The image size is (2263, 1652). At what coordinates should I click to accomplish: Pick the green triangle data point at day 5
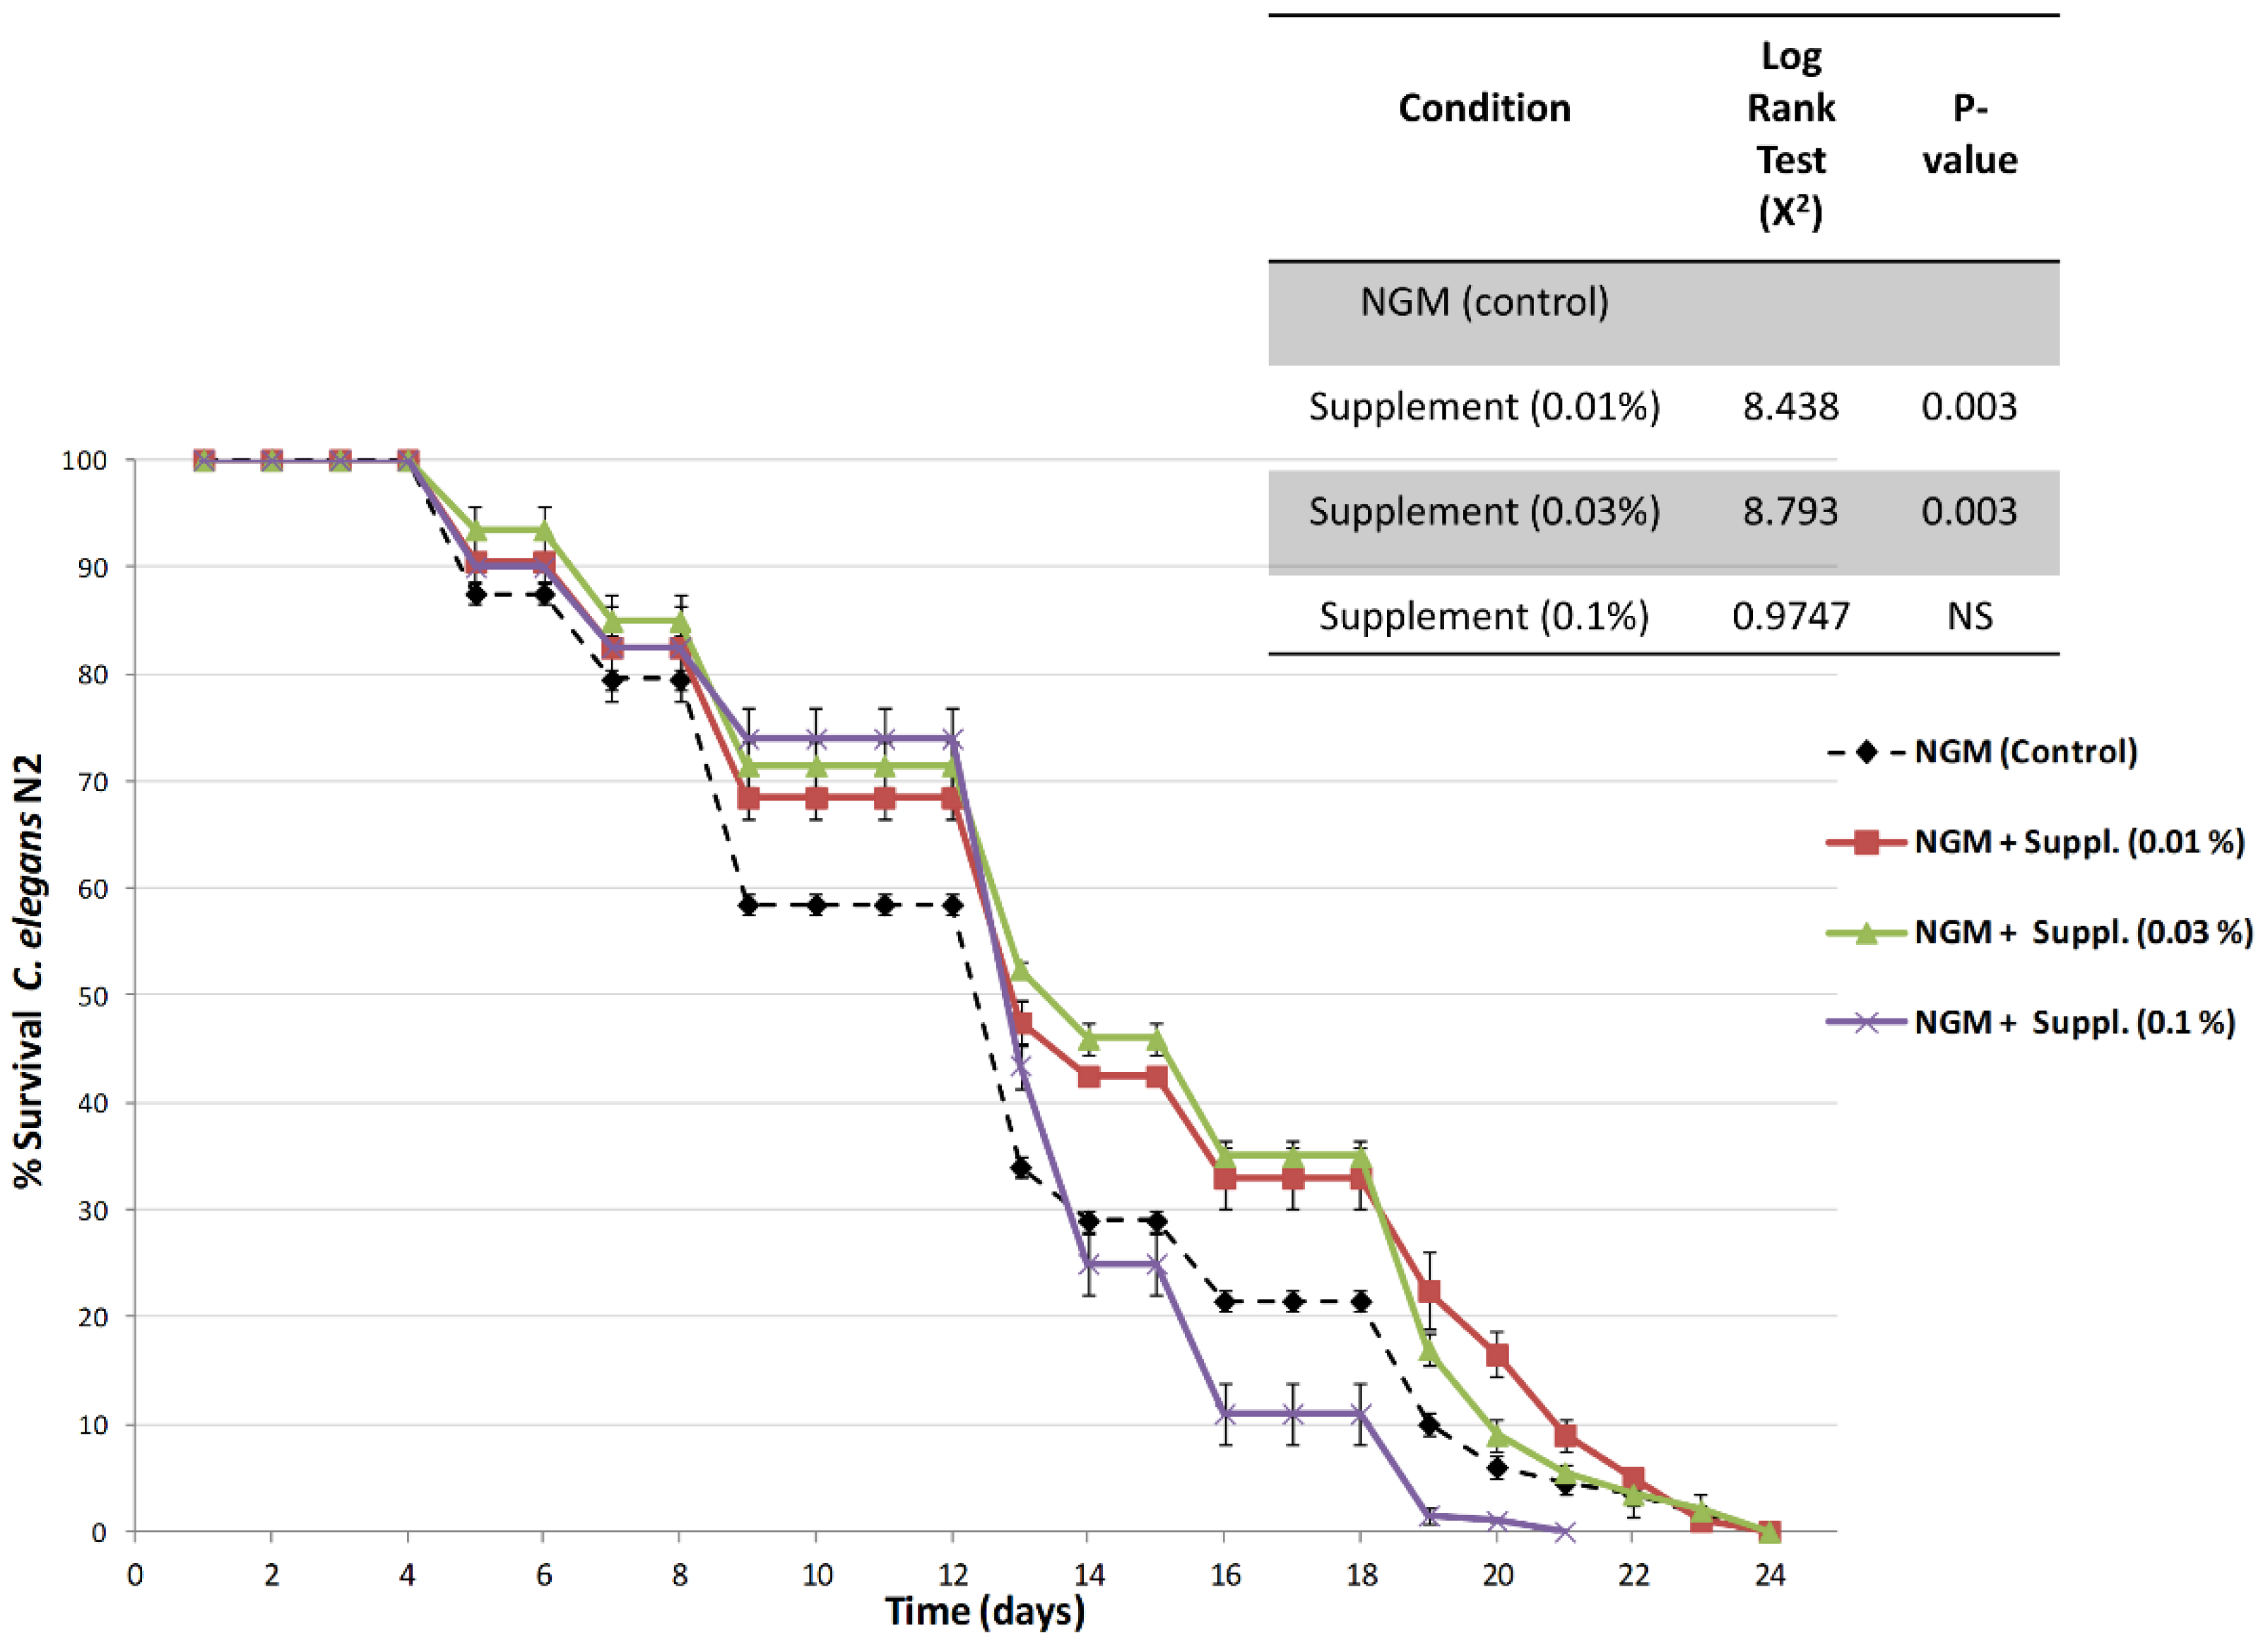(476, 530)
